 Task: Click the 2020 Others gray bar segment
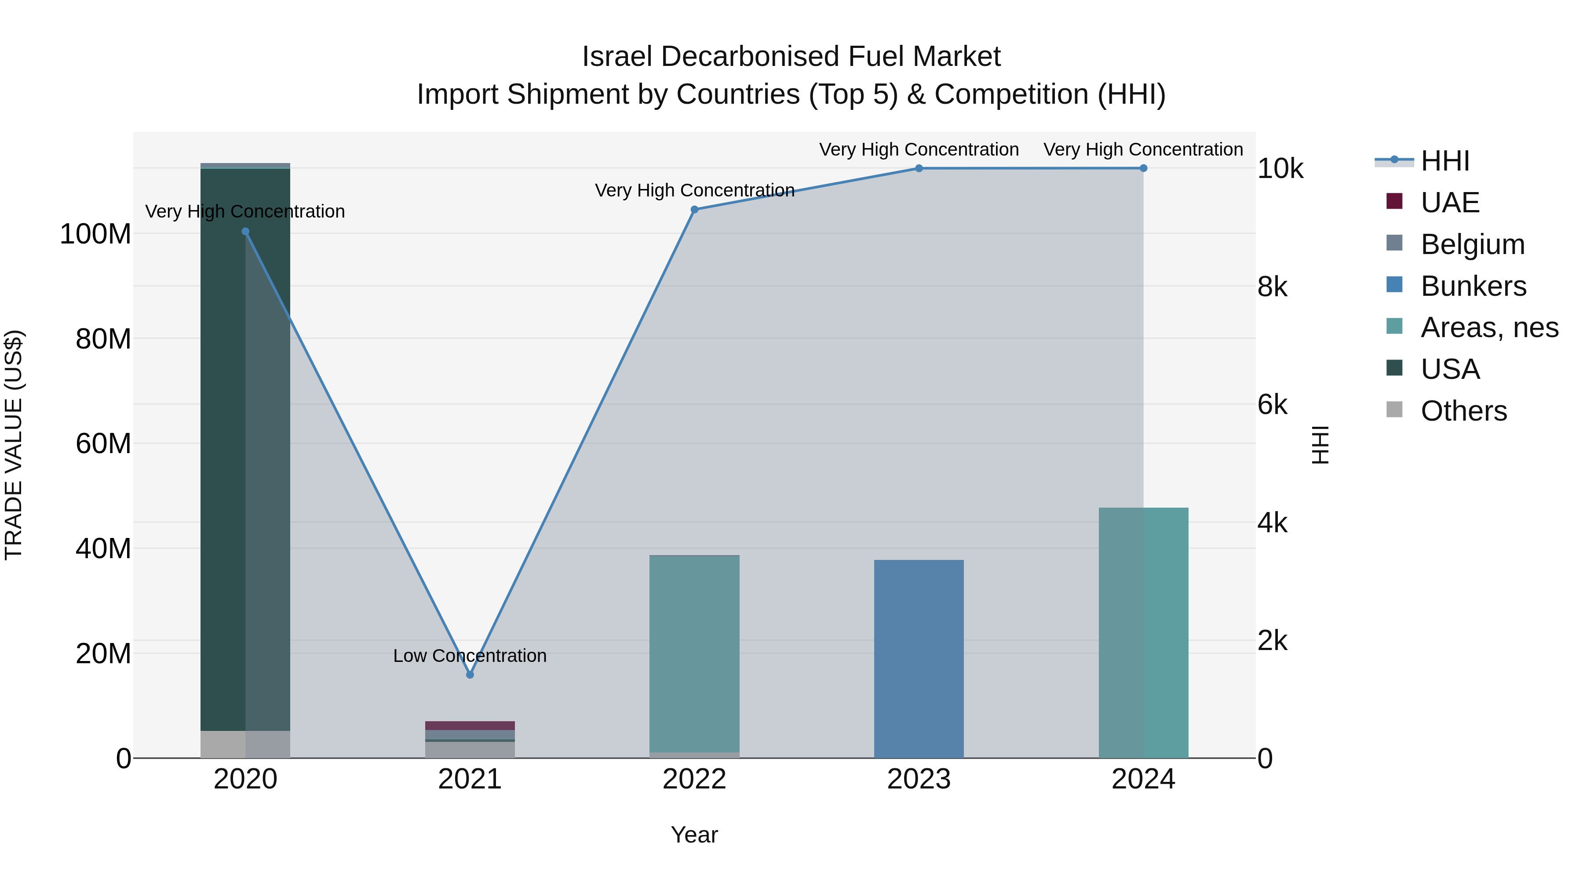[245, 745]
